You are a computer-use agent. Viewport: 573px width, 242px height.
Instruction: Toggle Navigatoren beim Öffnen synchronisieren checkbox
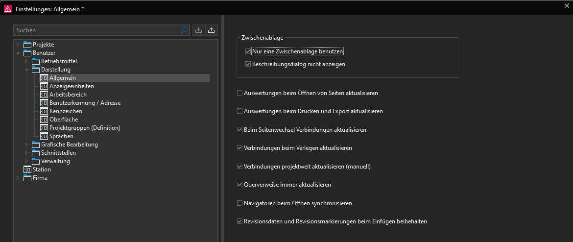(x=239, y=203)
